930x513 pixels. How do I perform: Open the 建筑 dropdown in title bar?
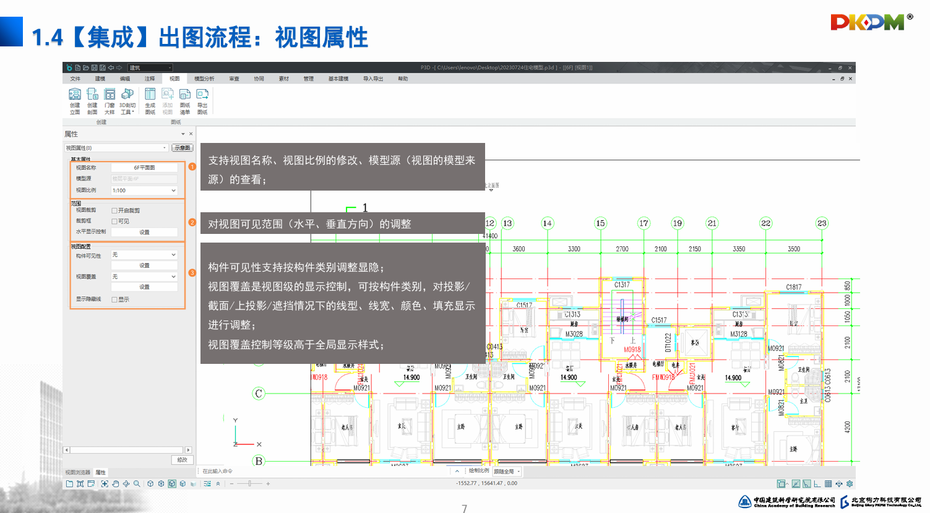[150, 67]
